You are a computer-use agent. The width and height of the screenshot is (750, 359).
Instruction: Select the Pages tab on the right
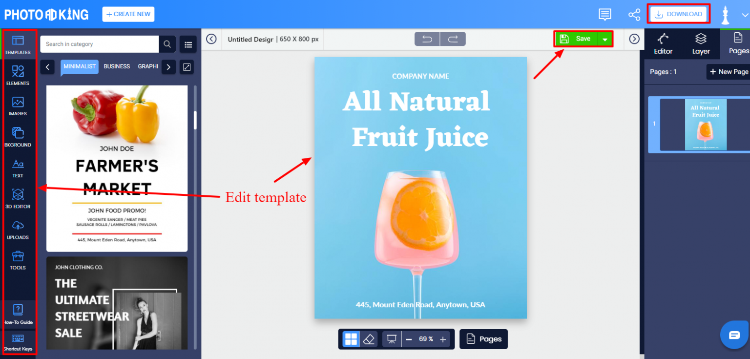pyautogui.click(x=739, y=43)
